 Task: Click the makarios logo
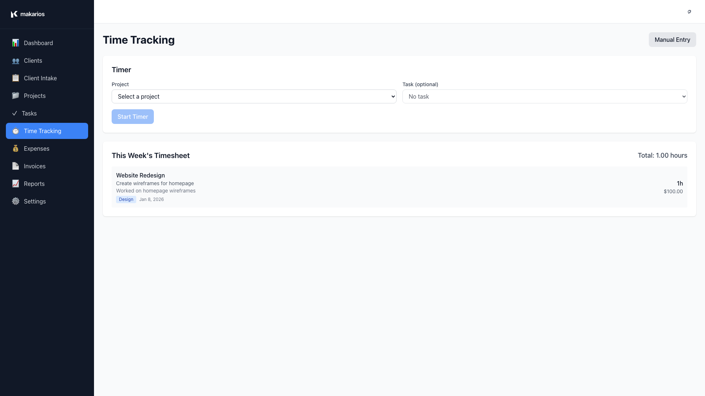click(x=28, y=14)
